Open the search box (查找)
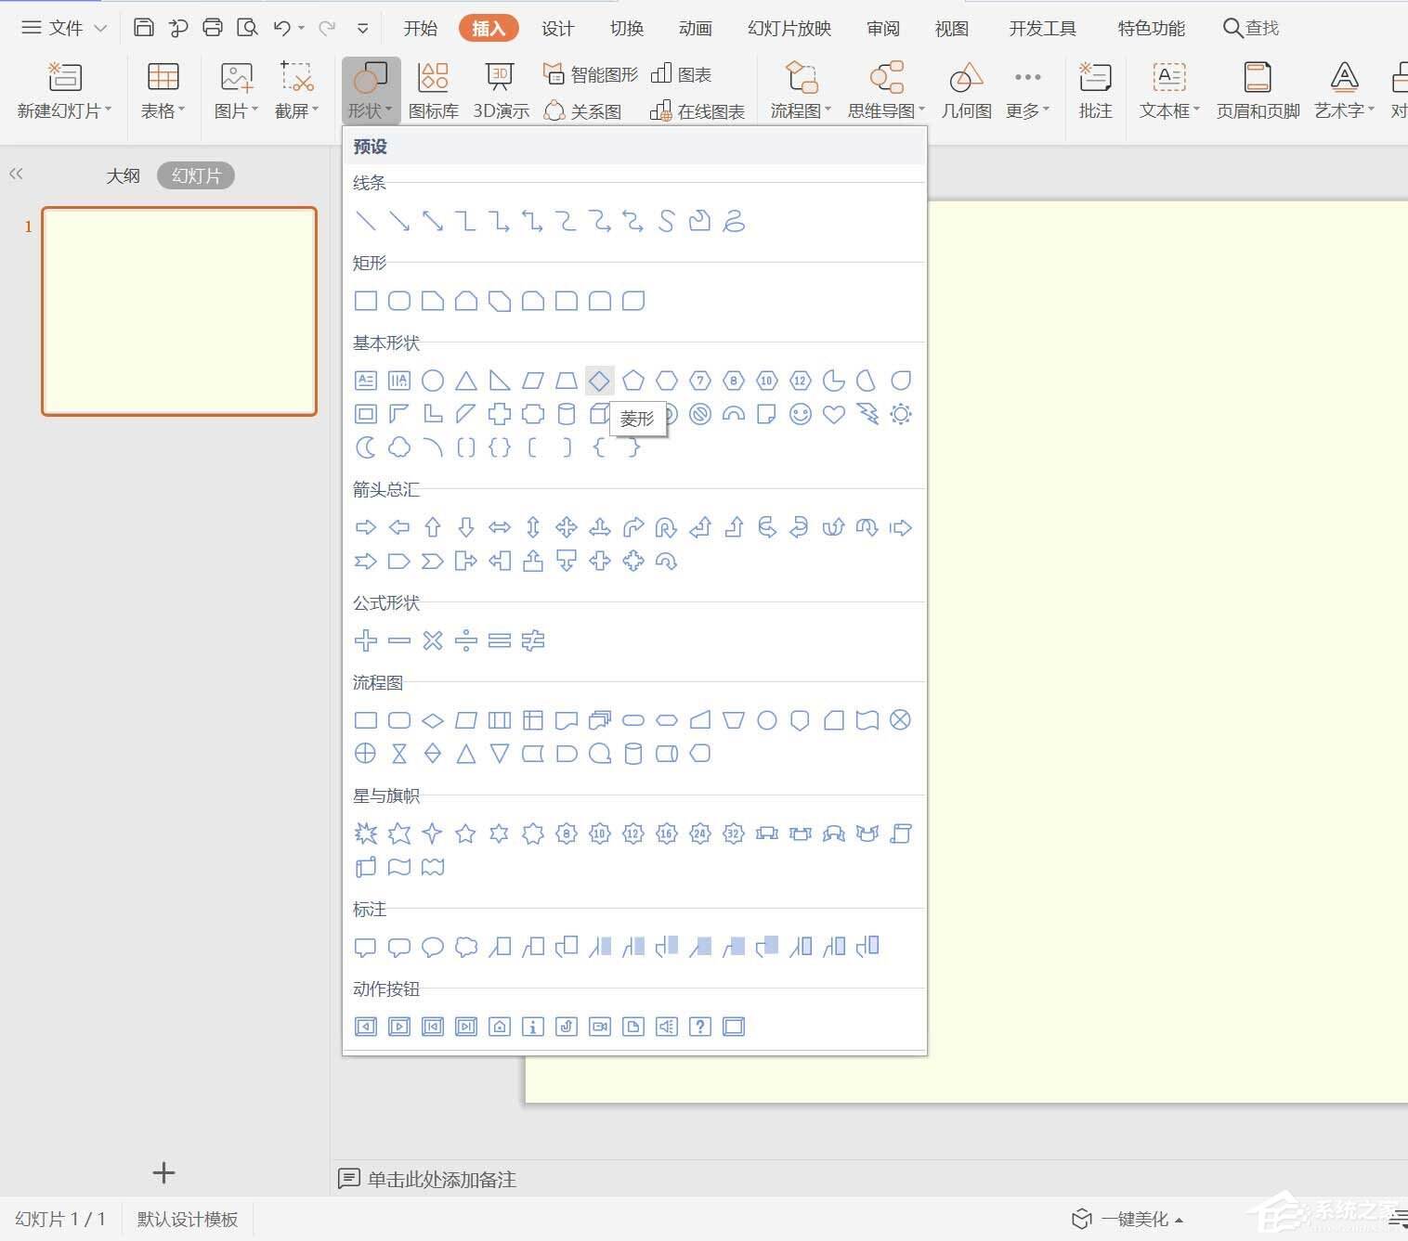The height and width of the screenshot is (1241, 1408). (1251, 28)
